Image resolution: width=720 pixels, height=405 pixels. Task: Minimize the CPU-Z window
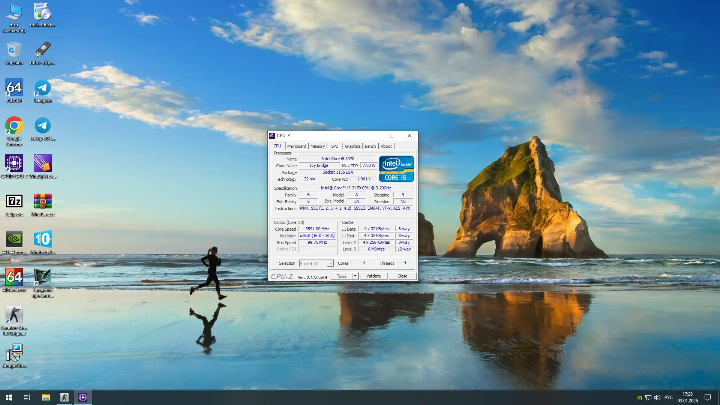point(375,136)
